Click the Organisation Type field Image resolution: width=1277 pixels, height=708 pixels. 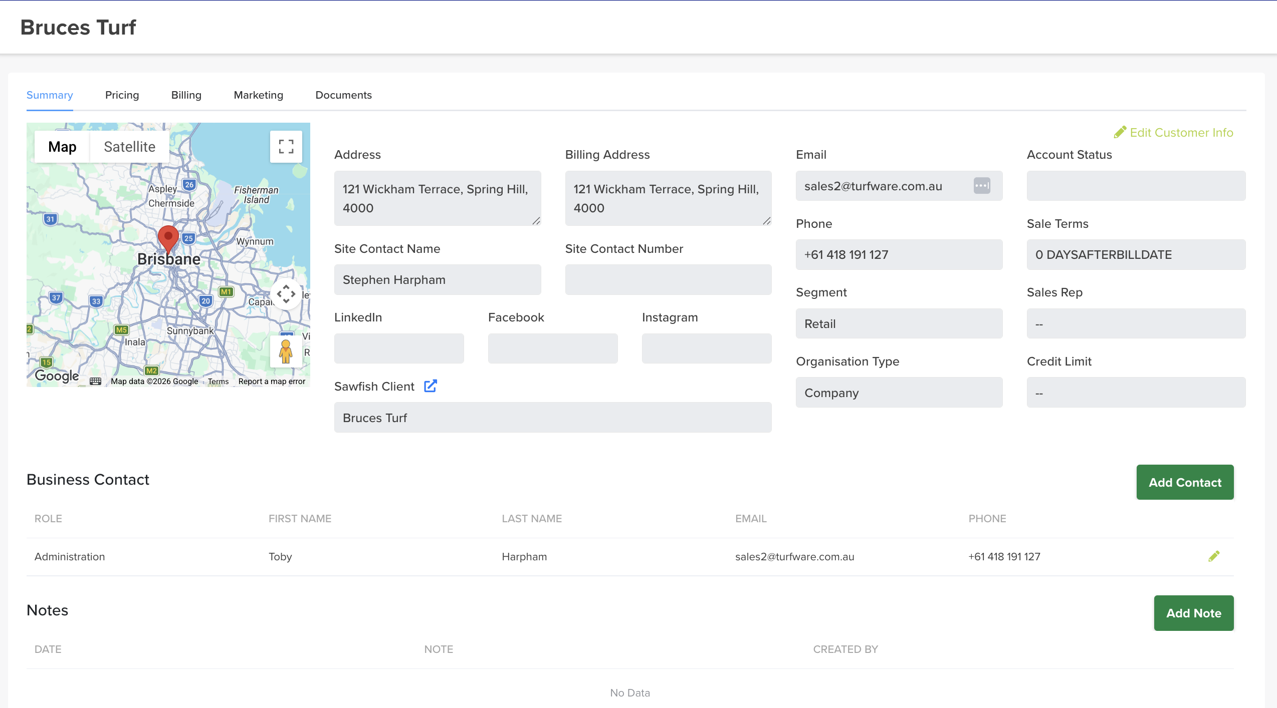pos(899,393)
